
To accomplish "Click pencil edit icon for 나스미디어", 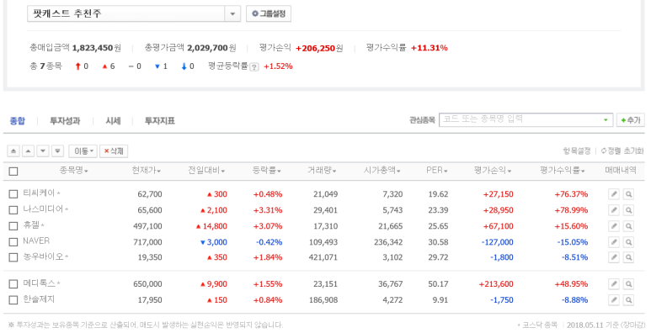I will [614, 210].
